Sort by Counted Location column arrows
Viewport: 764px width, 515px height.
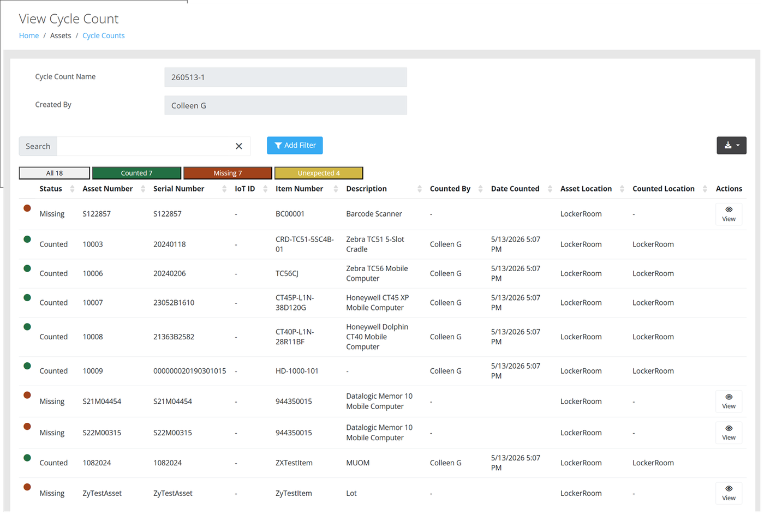tap(705, 189)
